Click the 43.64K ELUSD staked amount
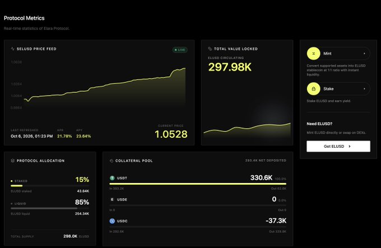 point(83,191)
